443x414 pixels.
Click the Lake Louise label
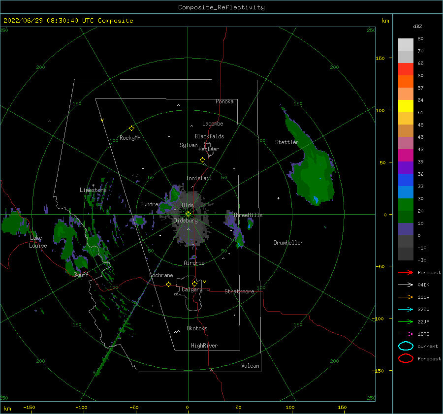tap(38, 242)
